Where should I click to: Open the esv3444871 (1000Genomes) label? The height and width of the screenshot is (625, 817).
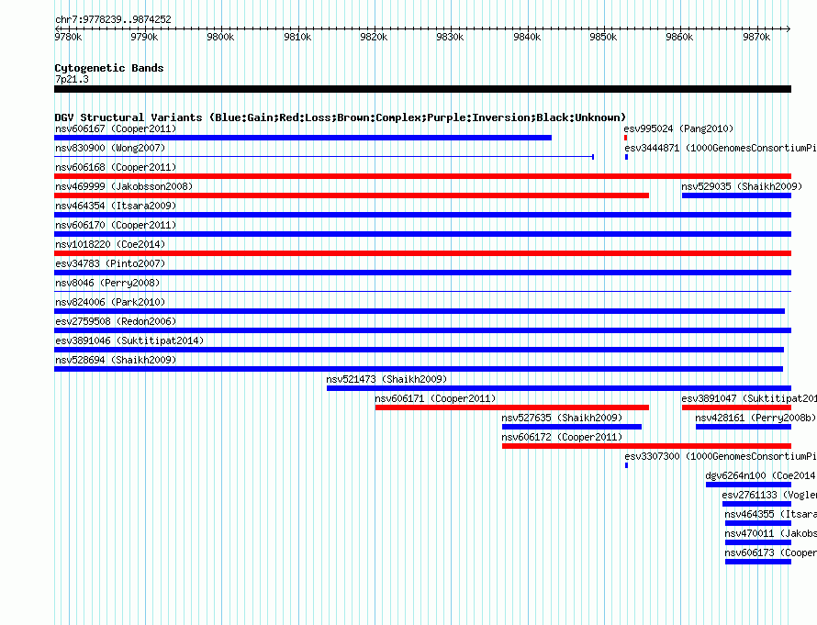(721, 148)
